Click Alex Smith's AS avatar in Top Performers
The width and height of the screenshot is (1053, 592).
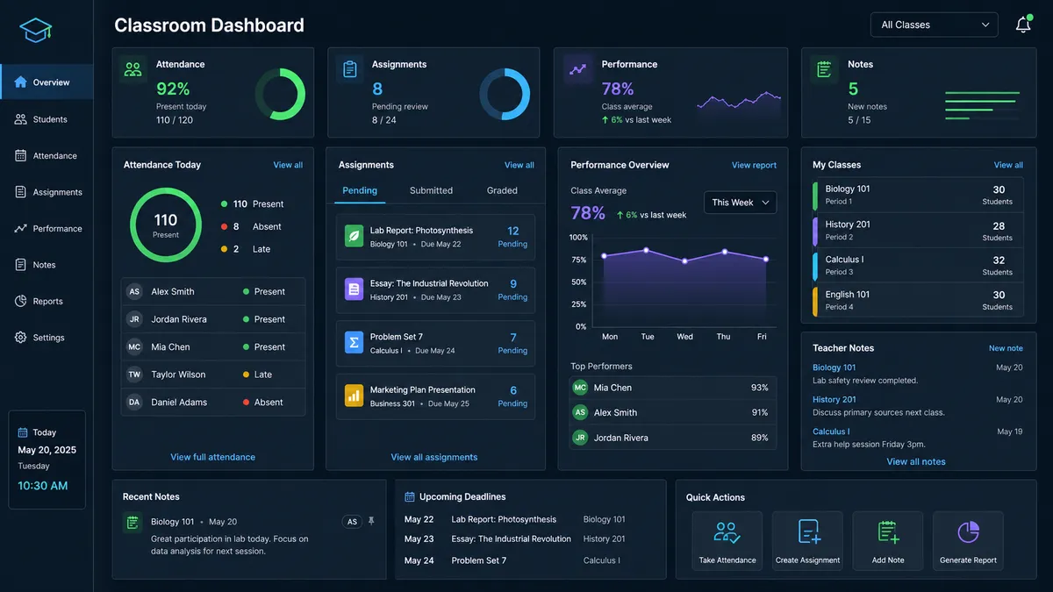click(x=580, y=412)
